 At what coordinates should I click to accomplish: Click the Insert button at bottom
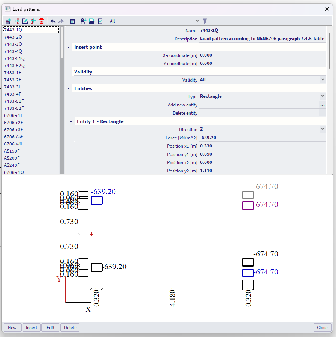[x=31, y=328]
